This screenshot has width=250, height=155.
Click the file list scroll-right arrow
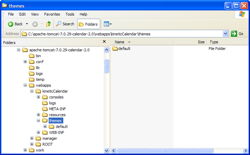tap(245, 150)
